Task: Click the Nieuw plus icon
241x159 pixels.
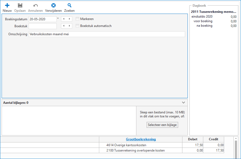Action: [x=7, y=6]
